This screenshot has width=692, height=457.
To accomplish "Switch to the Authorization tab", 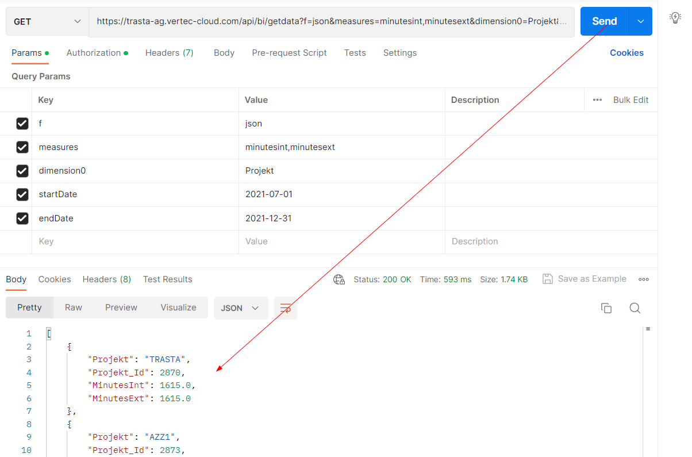I will coord(94,53).
